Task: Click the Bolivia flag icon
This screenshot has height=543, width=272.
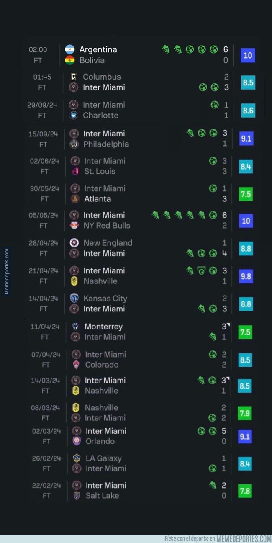Action: click(70, 60)
